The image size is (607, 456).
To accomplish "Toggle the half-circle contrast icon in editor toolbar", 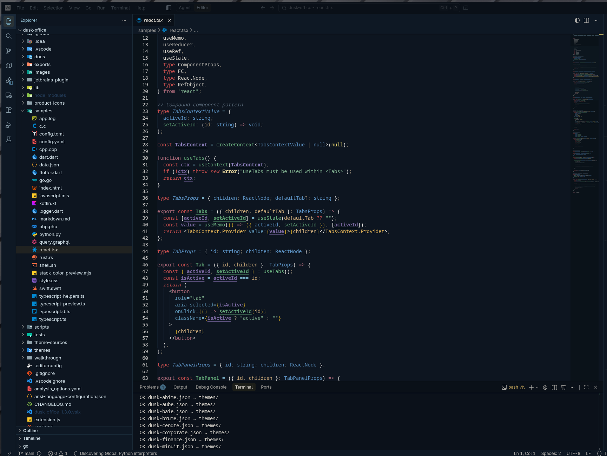I will [x=577, y=20].
